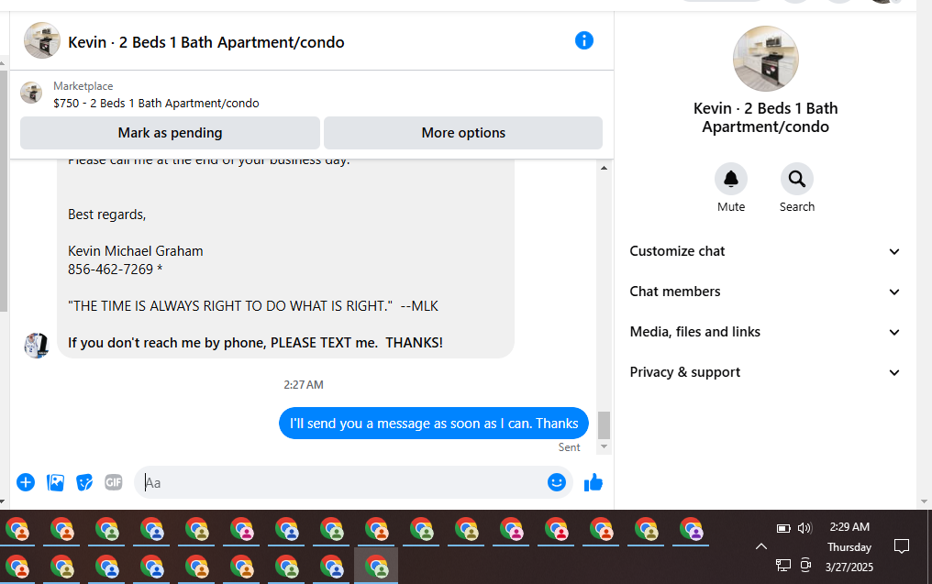Expand Media, files and links section

(765, 332)
